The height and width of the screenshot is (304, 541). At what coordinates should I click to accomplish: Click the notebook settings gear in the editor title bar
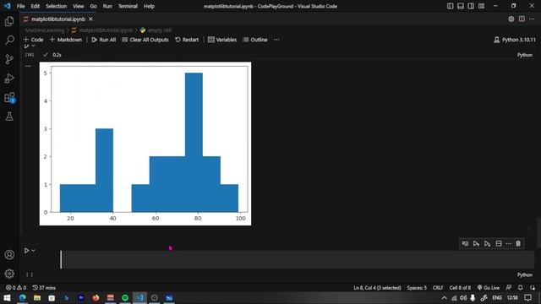click(511, 19)
